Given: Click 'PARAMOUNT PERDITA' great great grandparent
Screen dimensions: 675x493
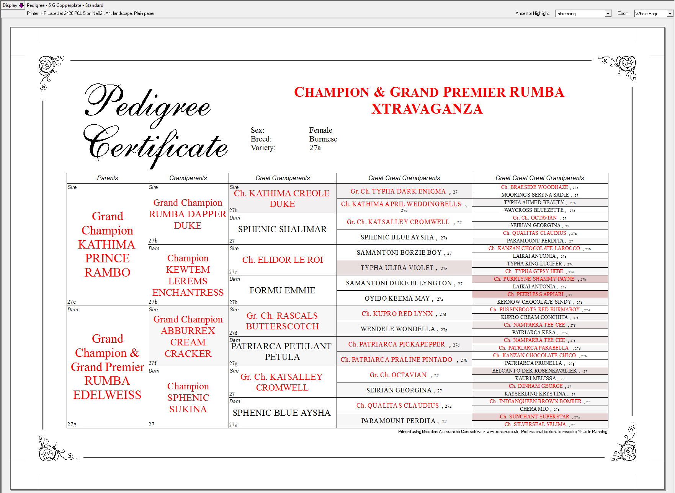Looking at the screenshot, I should pyautogui.click(x=404, y=421).
